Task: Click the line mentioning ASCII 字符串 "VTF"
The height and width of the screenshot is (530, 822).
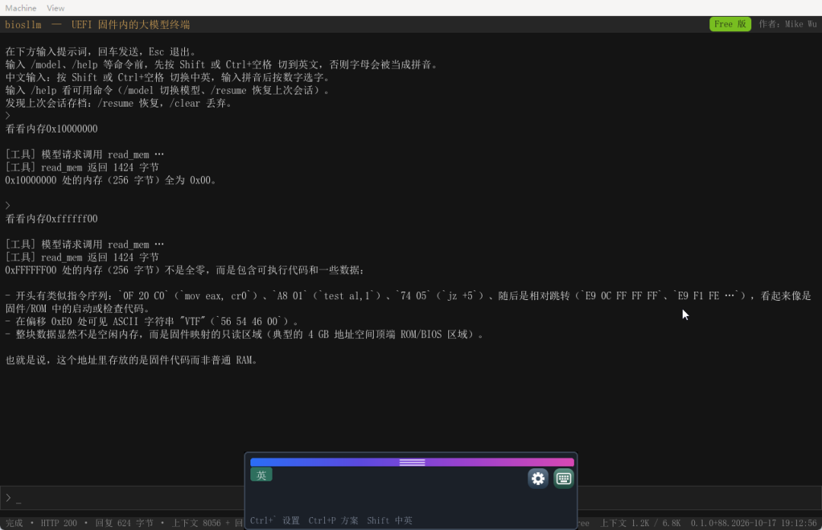Action: pos(152,321)
